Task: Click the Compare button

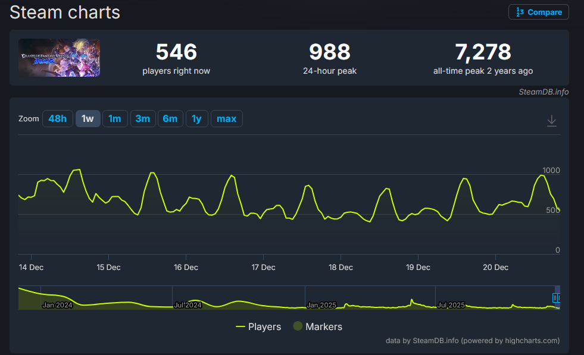Action: (x=539, y=12)
